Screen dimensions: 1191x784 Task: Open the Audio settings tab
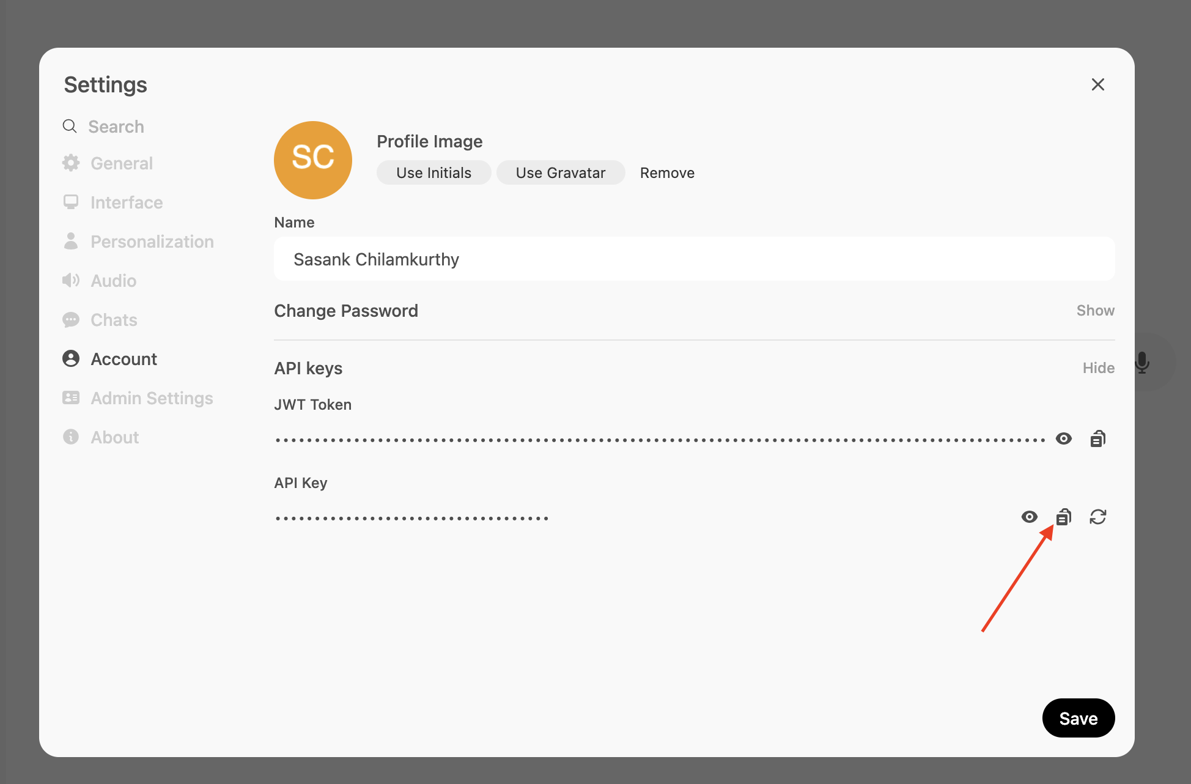pos(99,281)
